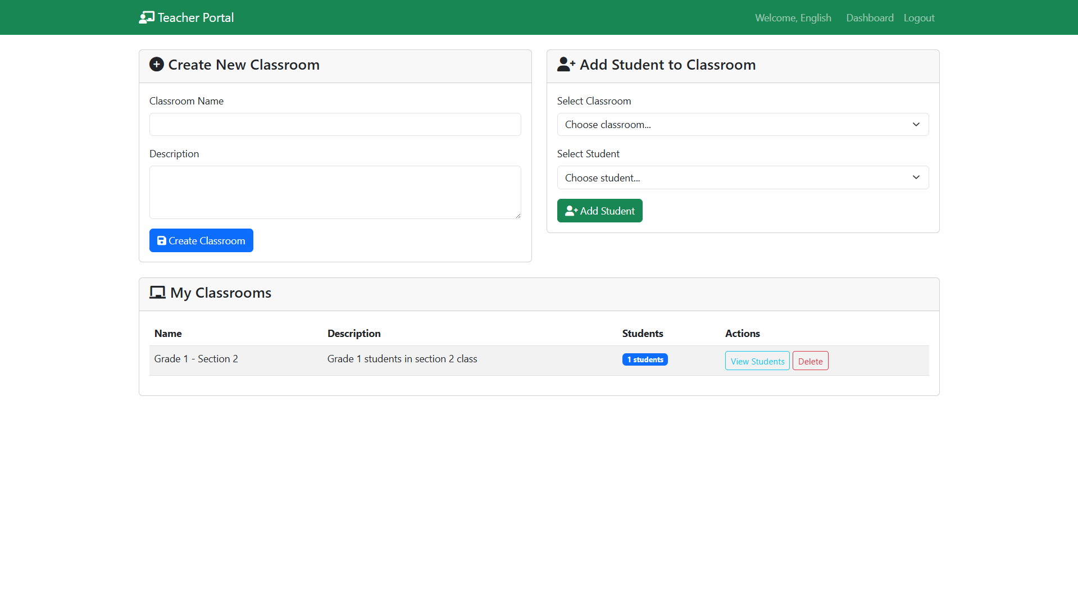Click the plus icon beside Create New Classroom
The image size is (1078, 606).
[156, 65]
